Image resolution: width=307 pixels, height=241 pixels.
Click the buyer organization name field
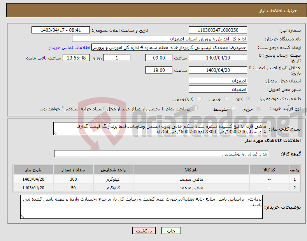tap(160, 39)
